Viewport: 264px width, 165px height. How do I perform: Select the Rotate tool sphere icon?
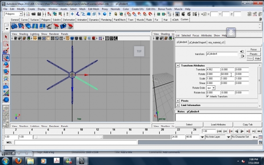6,65
